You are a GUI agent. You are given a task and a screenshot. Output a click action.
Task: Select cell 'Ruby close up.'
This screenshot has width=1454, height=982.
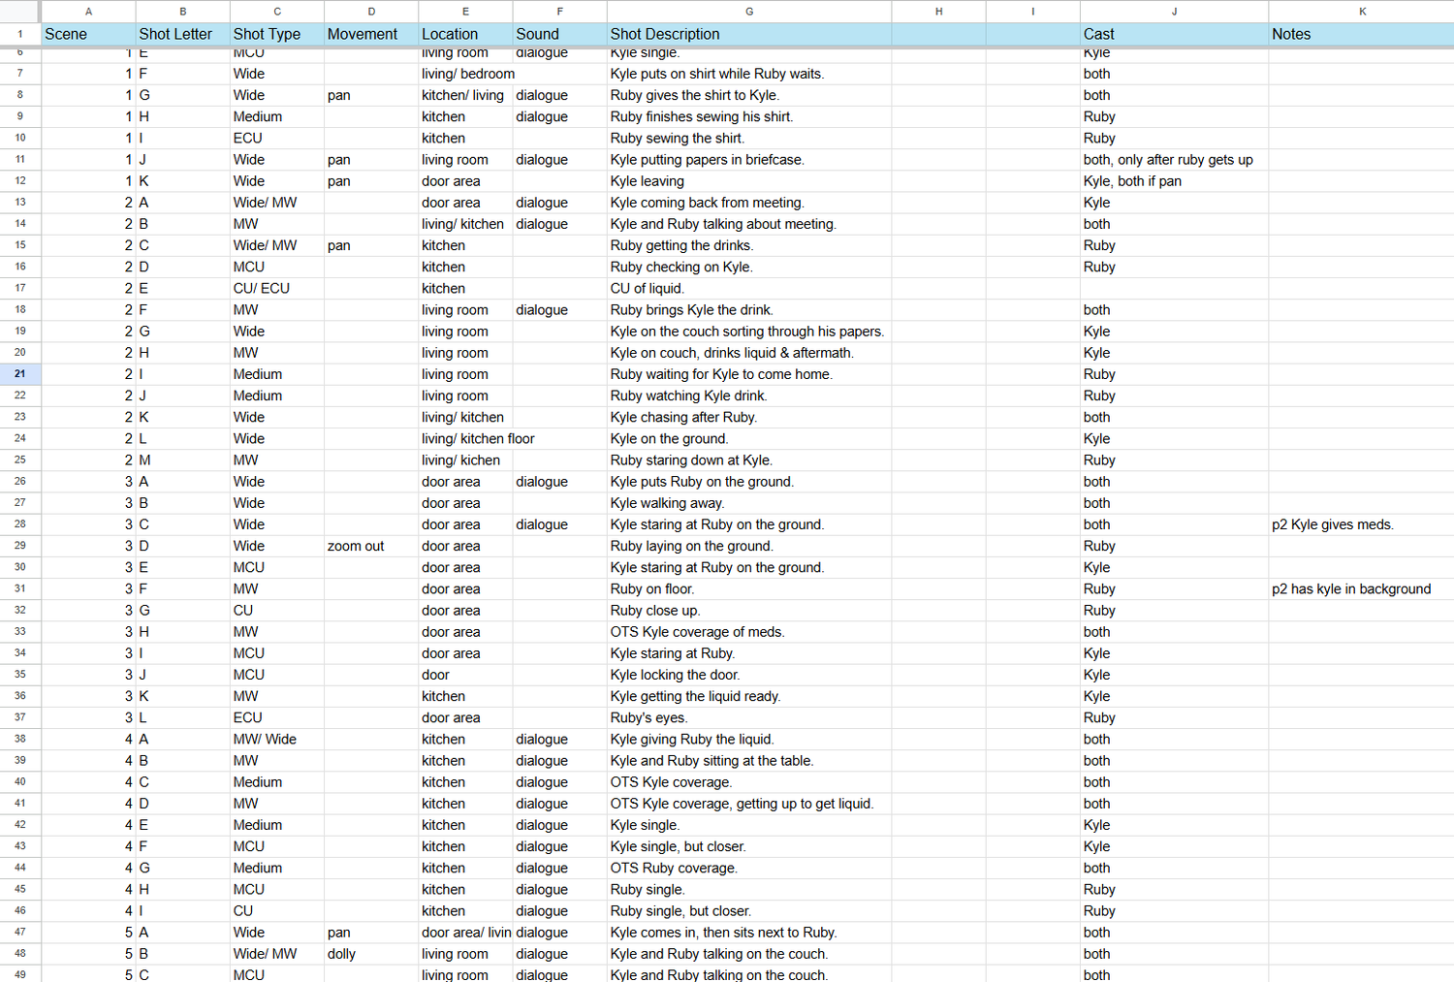coord(748,611)
